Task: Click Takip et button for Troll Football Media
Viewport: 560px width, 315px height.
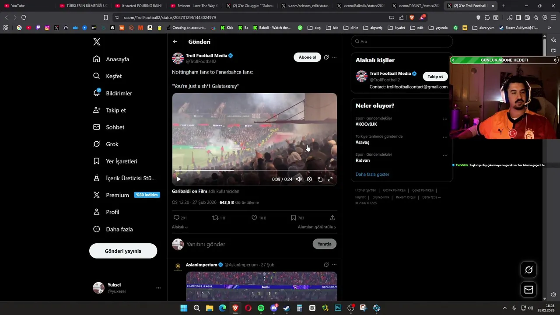Action: (x=435, y=77)
